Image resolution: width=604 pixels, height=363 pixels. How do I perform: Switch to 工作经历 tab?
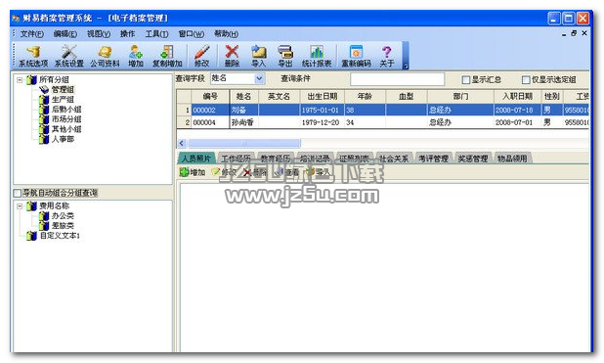coord(236,159)
